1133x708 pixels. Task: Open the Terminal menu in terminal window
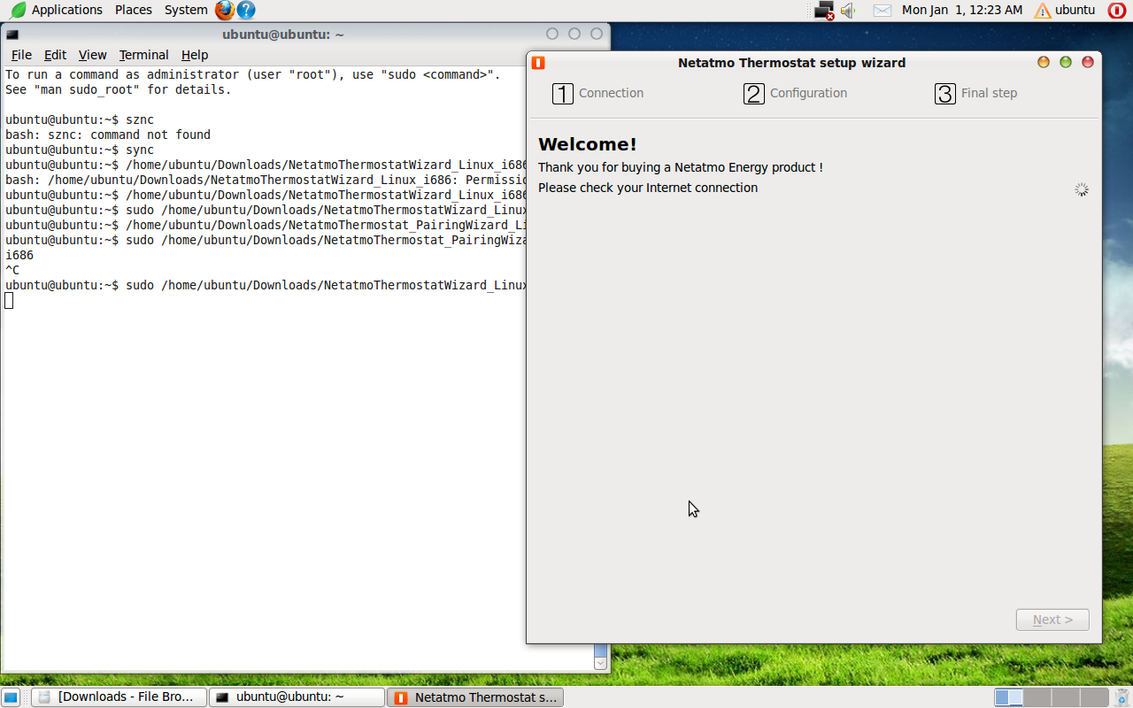(x=143, y=55)
